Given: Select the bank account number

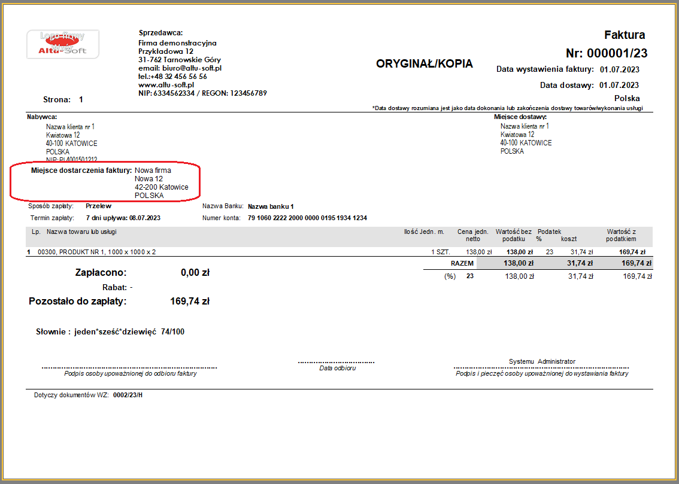Looking at the screenshot, I should pyautogui.click(x=307, y=218).
